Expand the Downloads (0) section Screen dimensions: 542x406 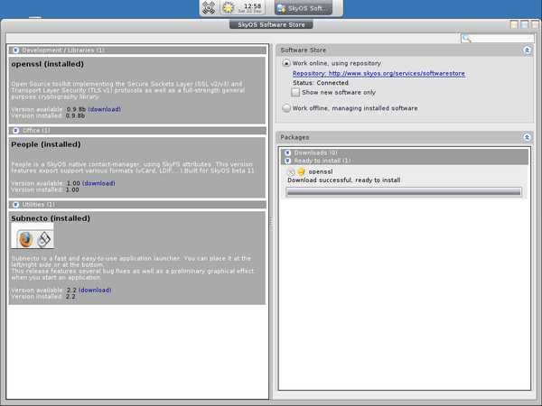pos(287,152)
